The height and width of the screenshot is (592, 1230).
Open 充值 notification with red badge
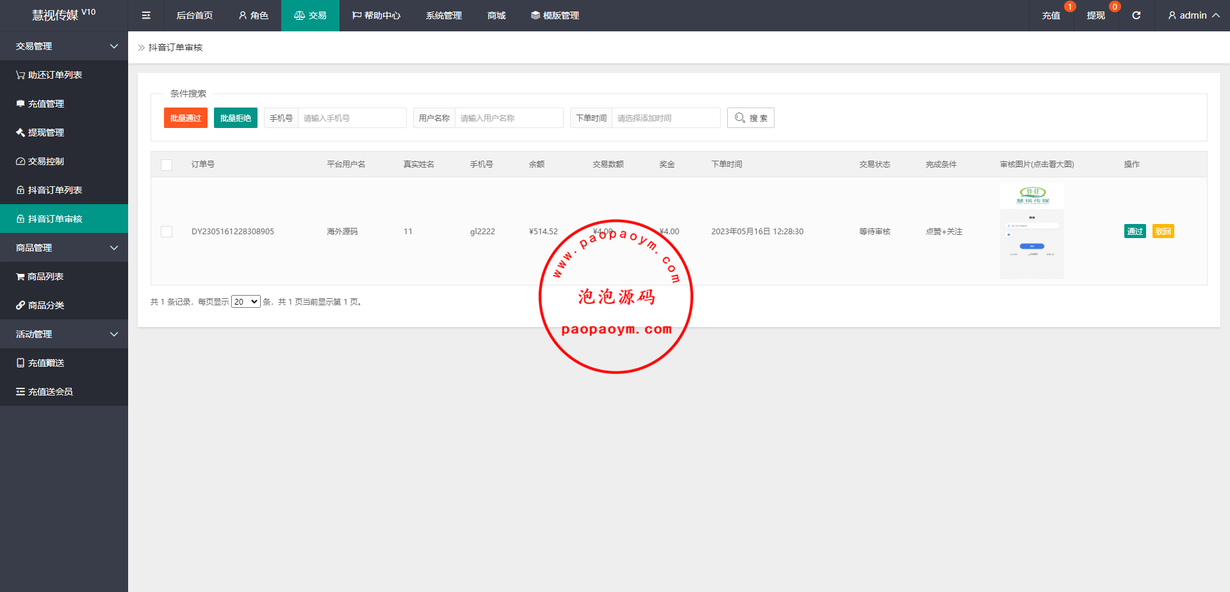pos(1051,15)
